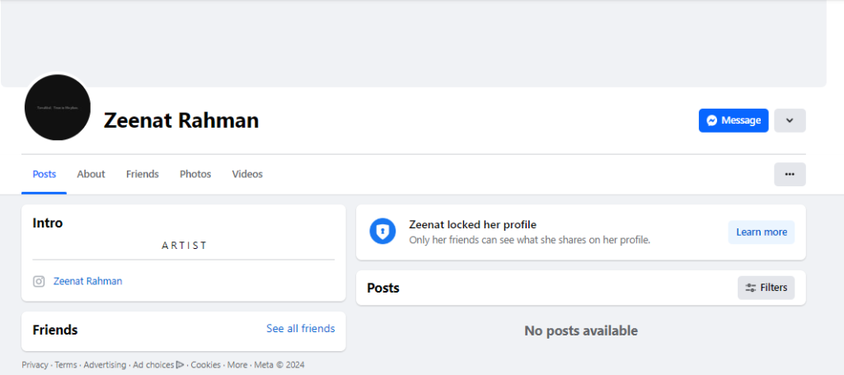Click the locked profile shield icon
Viewport: 844px width, 375px height.
pos(382,232)
